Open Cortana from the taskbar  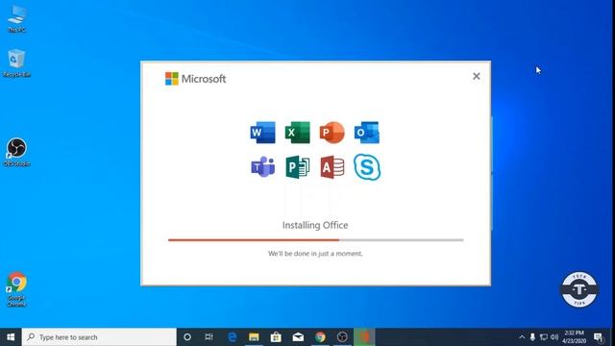coord(187,337)
